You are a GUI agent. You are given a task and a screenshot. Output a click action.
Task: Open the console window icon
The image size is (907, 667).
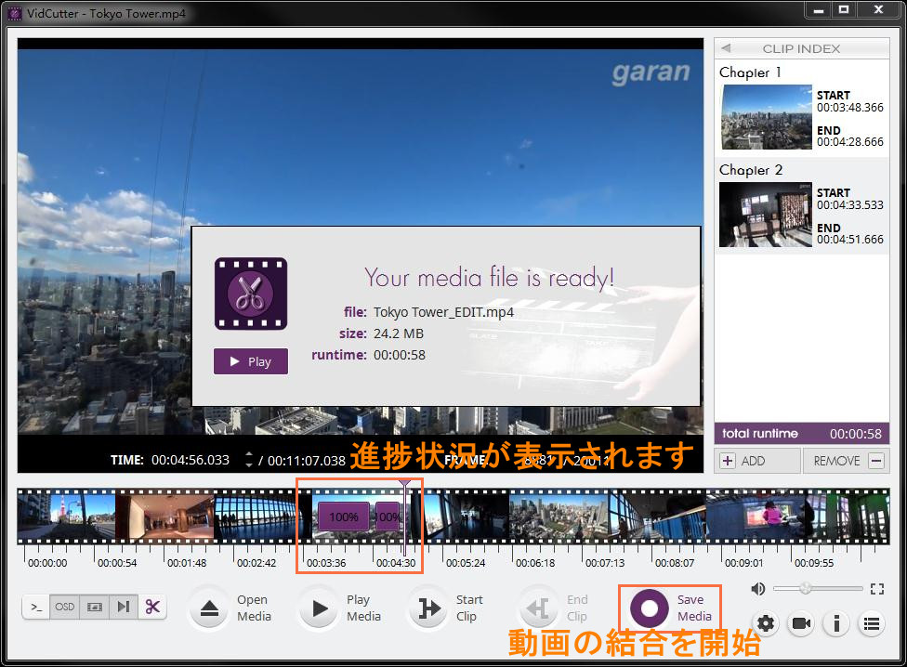coord(36,607)
